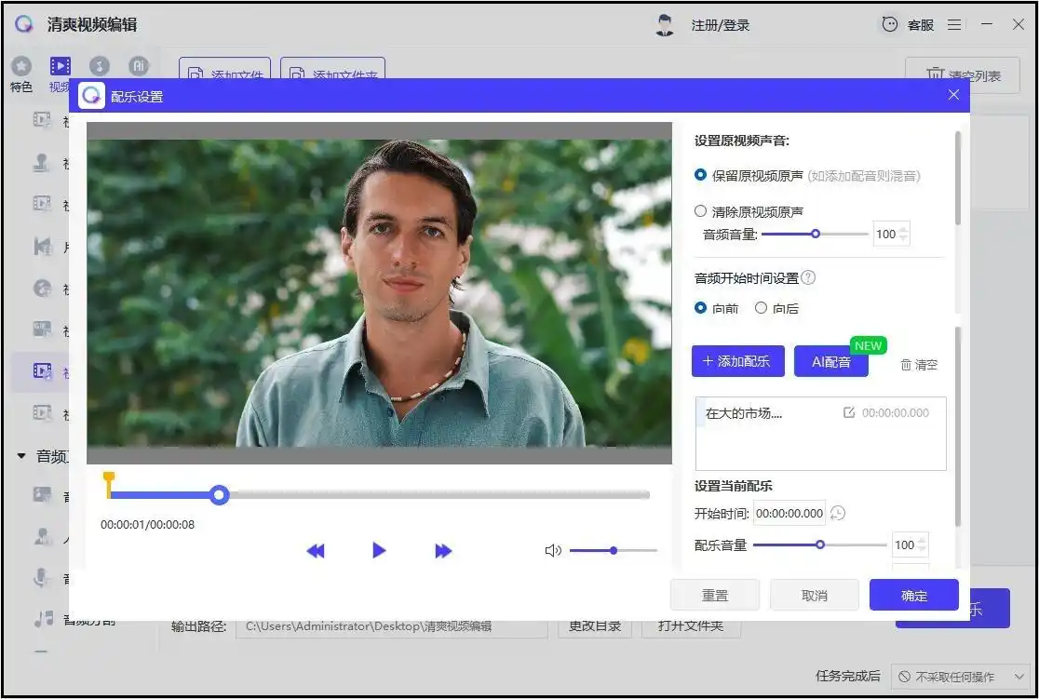Viewport: 1039px width, 699px height.
Task: Click the 添加配乐 button
Action: [x=737, y=362]
